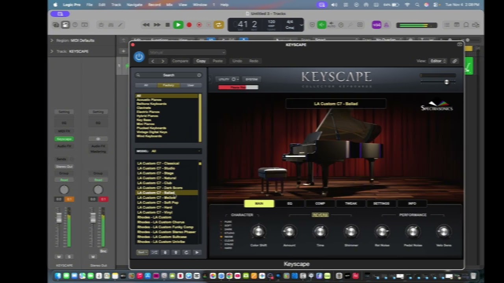The width and height of the screenshot is (504, 283).
Task: Select the DARK character option
Action: point(228,229)
